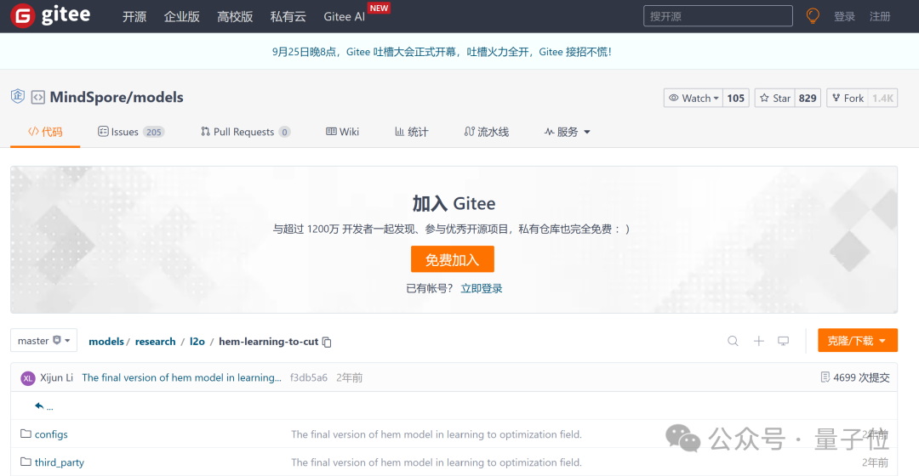
Task: Click the Xijun Li author name
Action: click(x=56, y=377)
